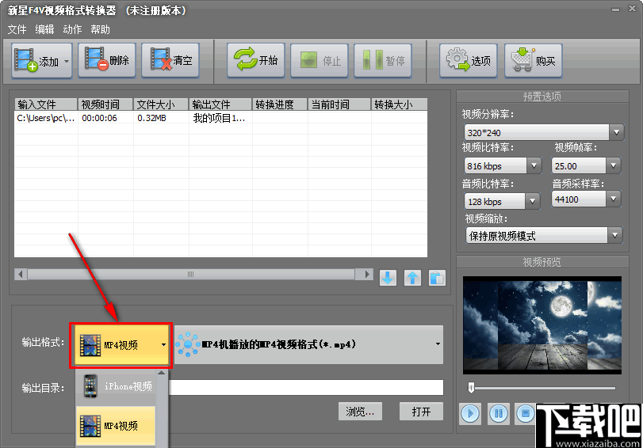Click the video preview thumbnail
This screenshot has width=643, height=448.
pyautogui.click(x=542, y=325)
